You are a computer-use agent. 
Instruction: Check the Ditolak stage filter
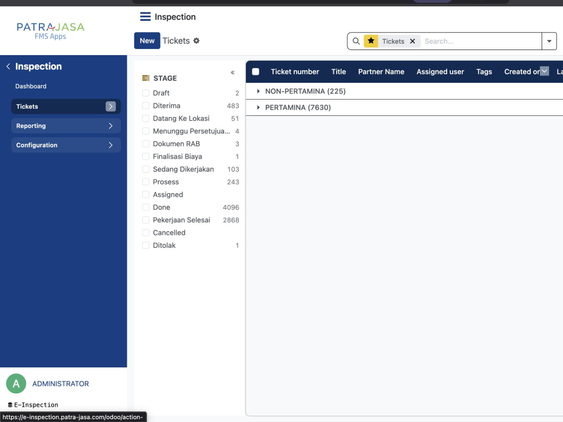point(146,245)
